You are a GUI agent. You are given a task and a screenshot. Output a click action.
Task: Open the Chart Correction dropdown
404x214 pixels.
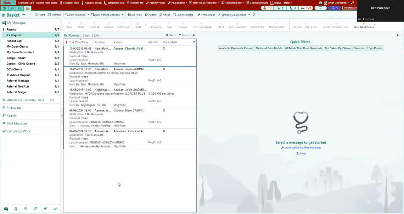[x=337, y=3]
